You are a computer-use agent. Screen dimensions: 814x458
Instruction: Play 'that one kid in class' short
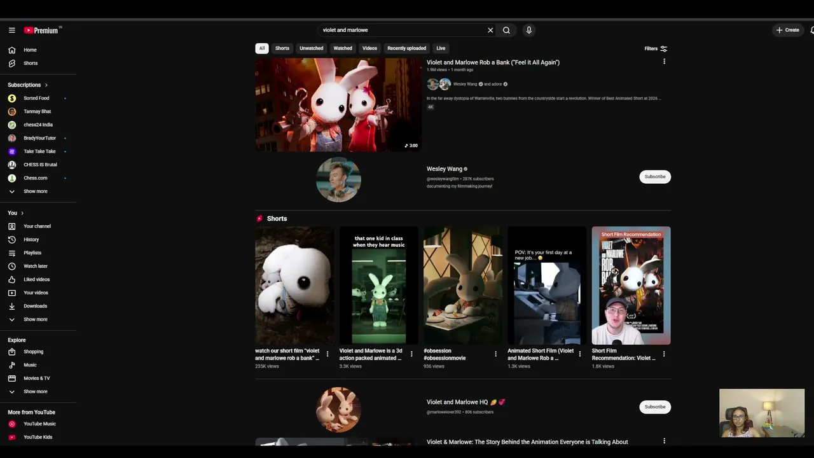[x=378, y=286]
